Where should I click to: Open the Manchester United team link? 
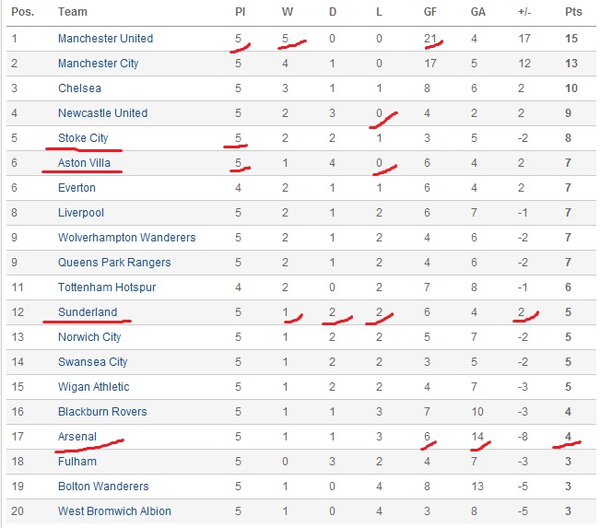(x=105, y=39)
